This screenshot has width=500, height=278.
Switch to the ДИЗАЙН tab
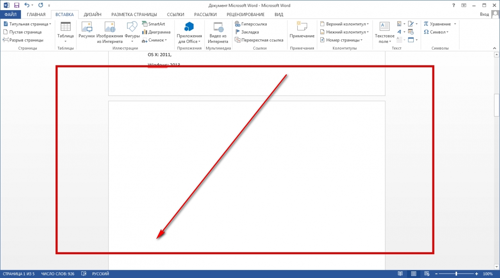coord(93,14)
